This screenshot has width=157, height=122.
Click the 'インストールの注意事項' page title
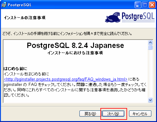(25, 17)
